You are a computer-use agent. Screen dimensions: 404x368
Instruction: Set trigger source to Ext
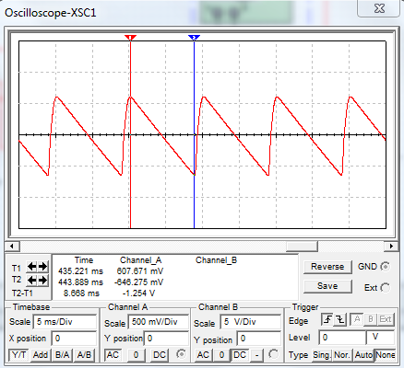(x=386, y=320)
